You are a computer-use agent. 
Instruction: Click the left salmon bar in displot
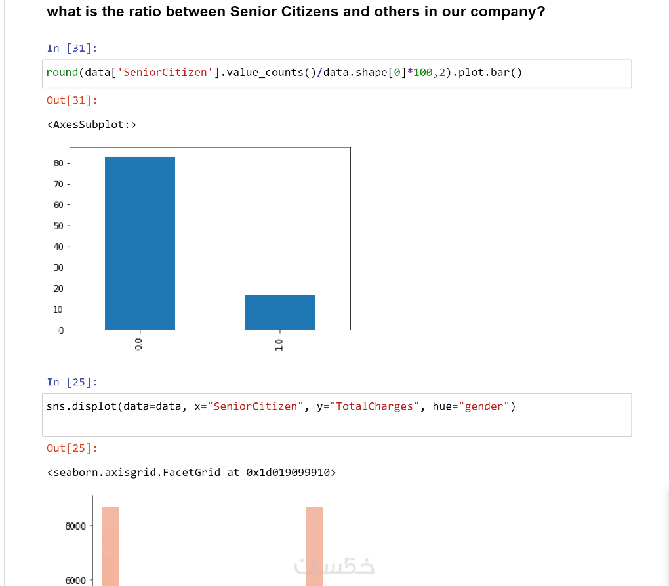110,546
